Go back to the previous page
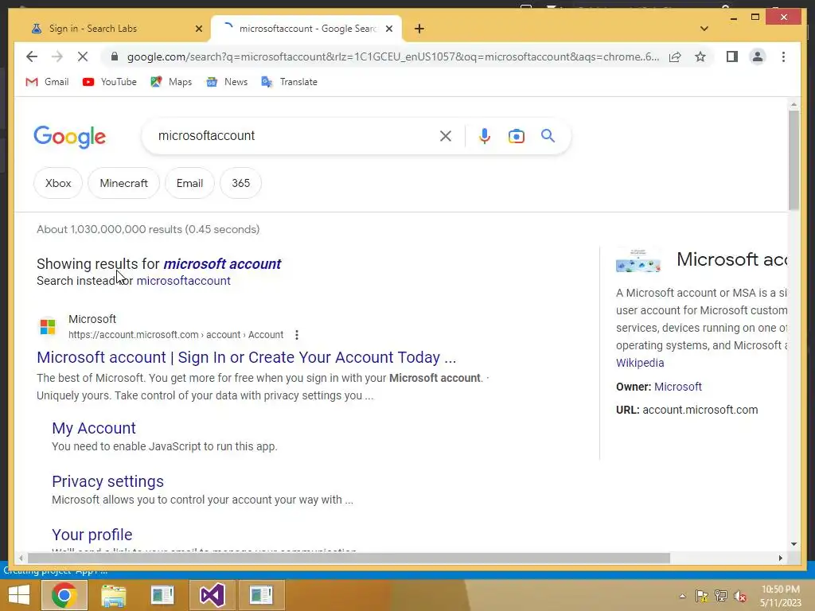Image resolution: width=815 pixels, height=611 pixels. coord(32,56)
